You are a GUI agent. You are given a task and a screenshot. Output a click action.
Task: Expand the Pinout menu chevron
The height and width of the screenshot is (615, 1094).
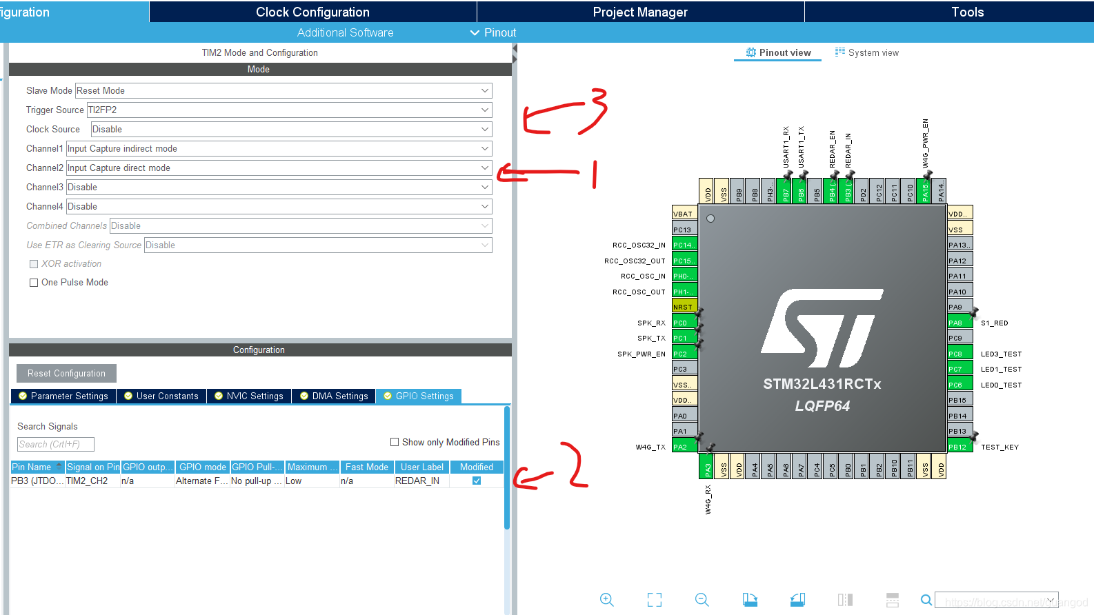[x=475, y=33]
